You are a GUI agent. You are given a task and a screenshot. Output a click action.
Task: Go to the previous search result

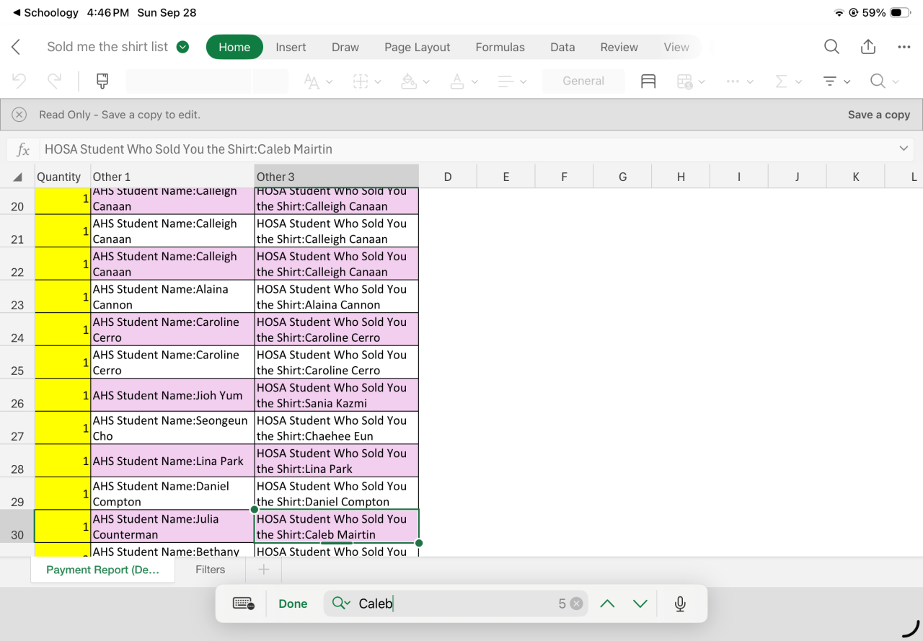pos(607,604)
